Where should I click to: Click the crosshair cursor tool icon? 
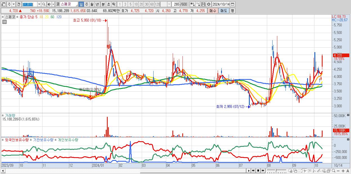[305, 171]
